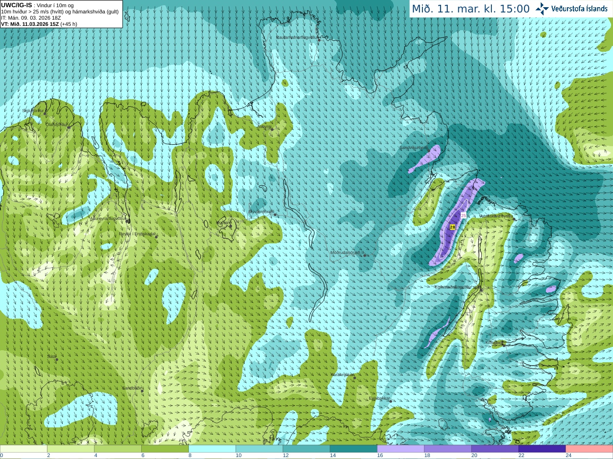Click the '10m hviður > 25 m/s' description line
613x459 pixels.
click(x=60, y=11)
